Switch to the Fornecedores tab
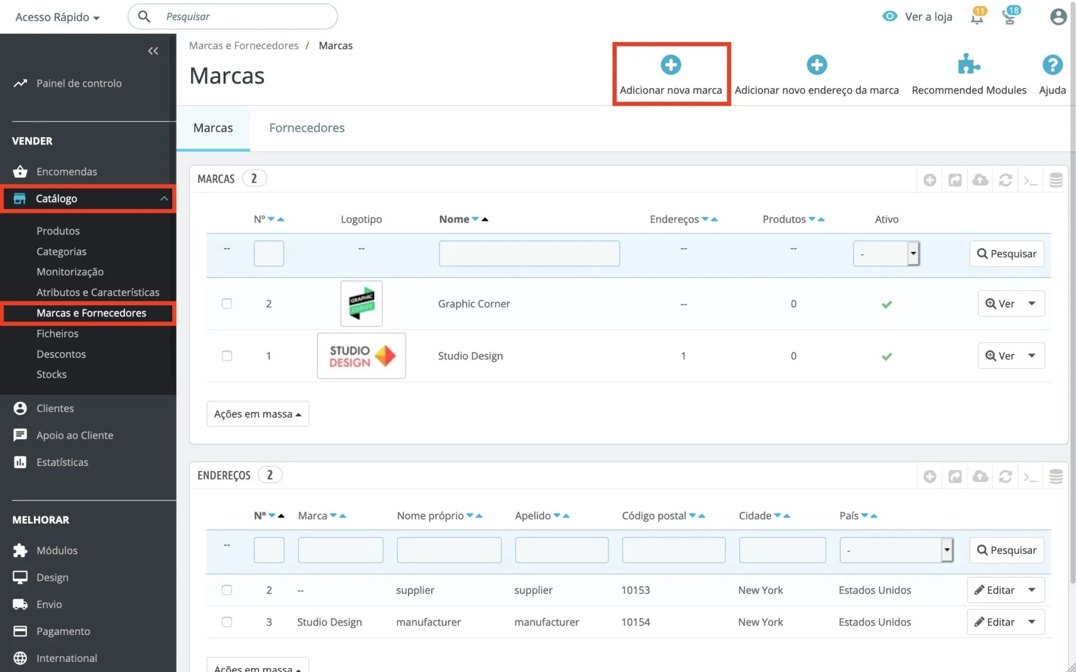This screenshot has width=1076, height=672. pos(307,128)
